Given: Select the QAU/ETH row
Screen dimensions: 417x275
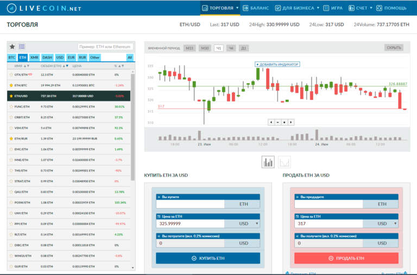Looking at the screenshot, I should (69, 192).
